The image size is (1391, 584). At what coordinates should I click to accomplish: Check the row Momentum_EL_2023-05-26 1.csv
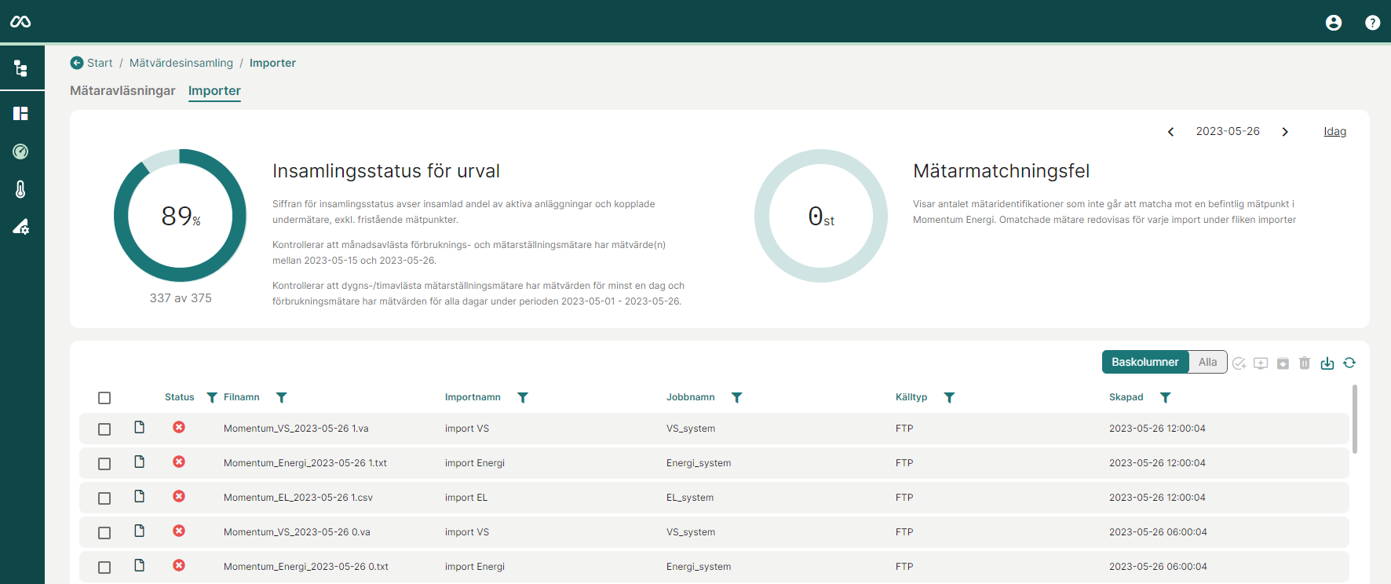pyautogui.click(x=104, y=498)
